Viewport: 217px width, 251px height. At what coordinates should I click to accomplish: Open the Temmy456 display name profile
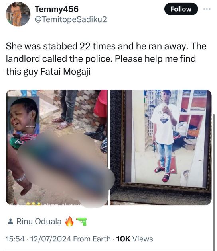(x=57, y=9)
